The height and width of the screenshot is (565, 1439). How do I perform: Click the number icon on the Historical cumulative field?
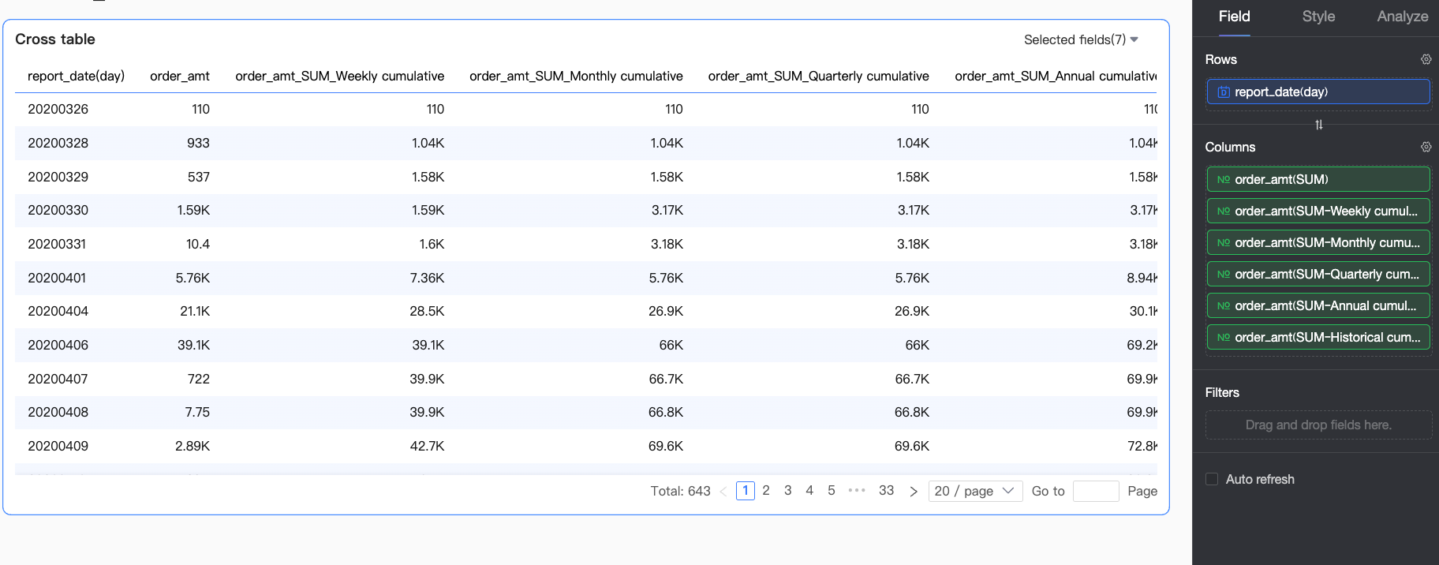click(1224, 338)
